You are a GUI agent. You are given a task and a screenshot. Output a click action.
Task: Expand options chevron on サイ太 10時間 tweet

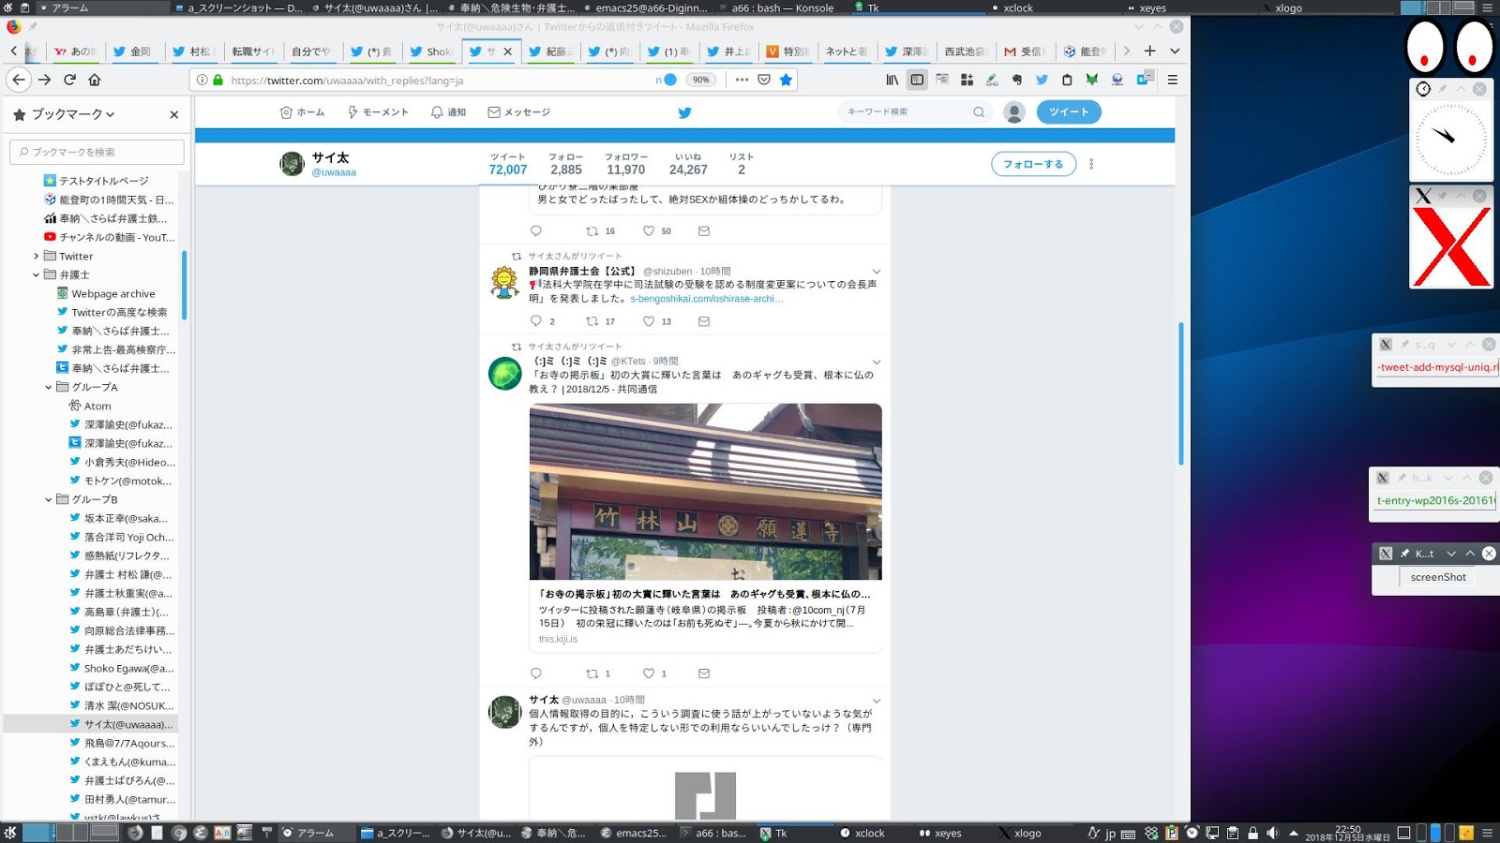click(877, 701)
